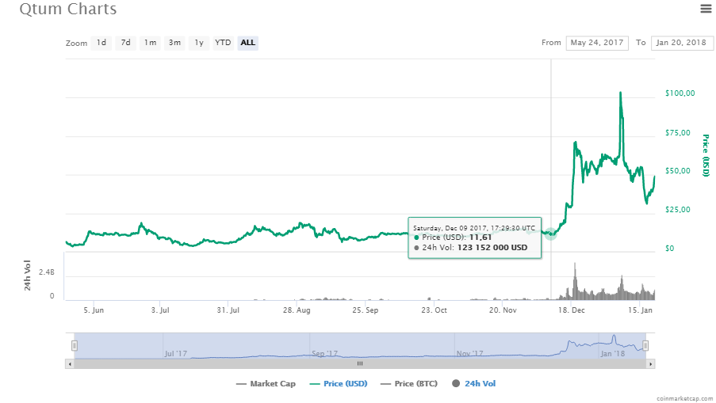Set zoom to 3m
Screen dimensions: 716x403
point(174,43)
